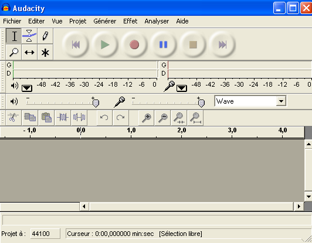Click the Zoom Out magnifier icon

163,118
